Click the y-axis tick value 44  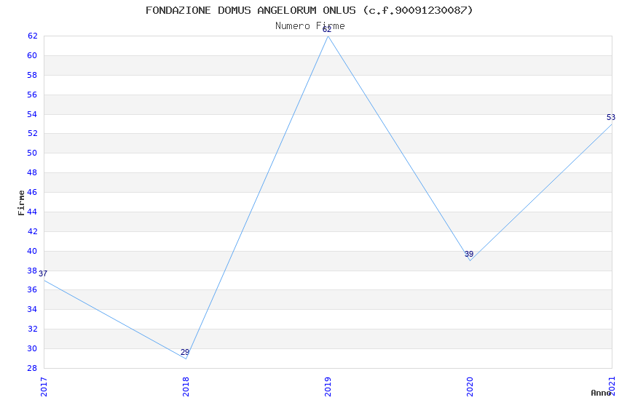(32, 212)
